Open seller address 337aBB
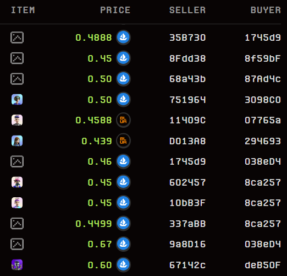 pyautogui.click(x=187, y=224)
